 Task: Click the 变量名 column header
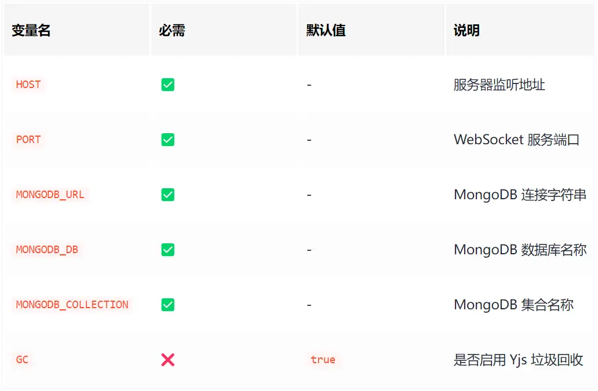point(31,31)
